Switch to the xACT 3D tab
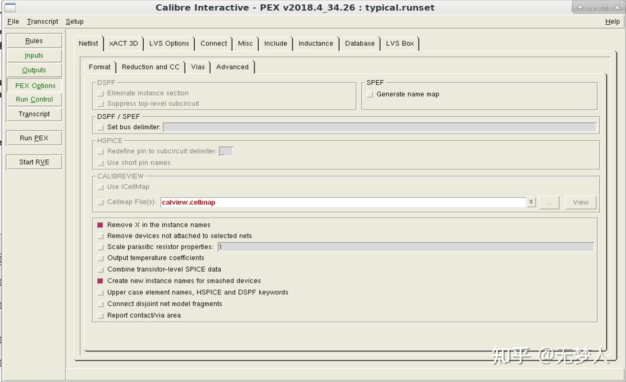 pos(123,43)
